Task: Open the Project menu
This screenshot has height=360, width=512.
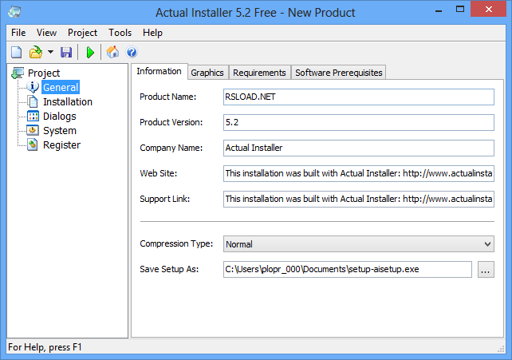Action: pyautogui.click(x=82, y=33)
